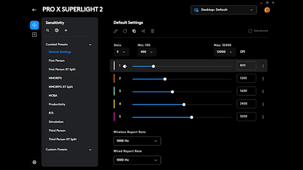Open the Wired Report Rate dropdown
303x170 pixels.
[x=137, y=160]
